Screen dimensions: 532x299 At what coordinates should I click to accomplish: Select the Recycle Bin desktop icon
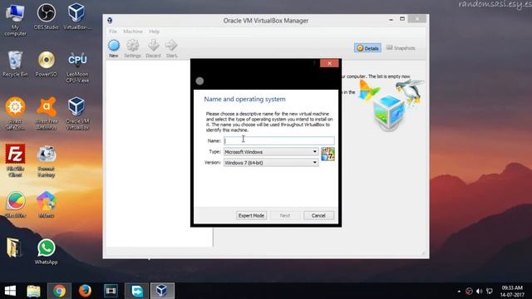pyautogui.click(x=15, y=64)
